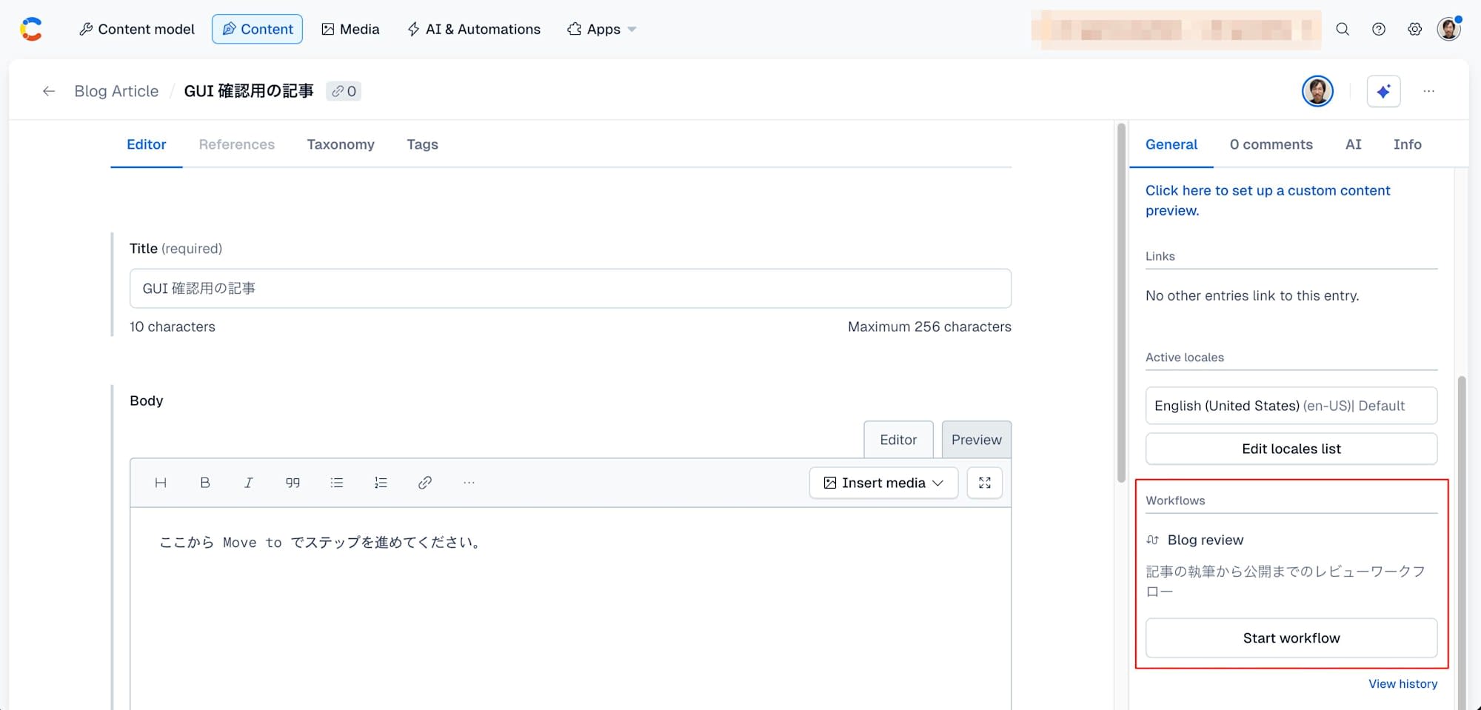Screen dimensions: 1481x710
Task: Open the View history link
Action: pos(1403,684)
